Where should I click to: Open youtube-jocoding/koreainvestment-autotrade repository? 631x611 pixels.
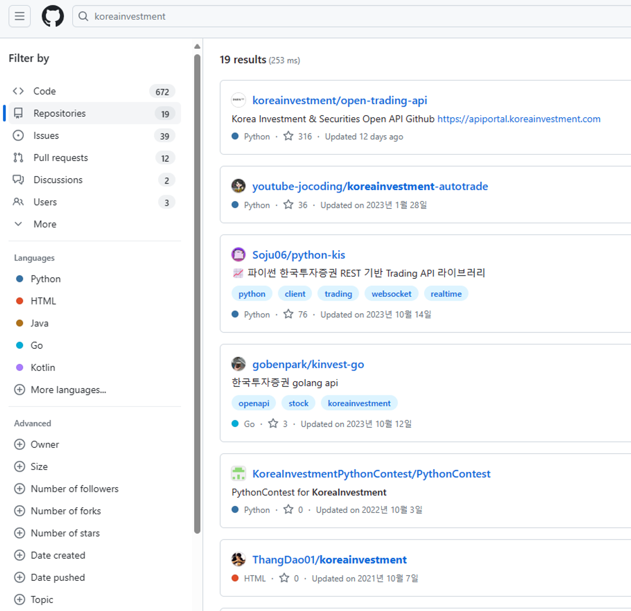coord(370,186)
